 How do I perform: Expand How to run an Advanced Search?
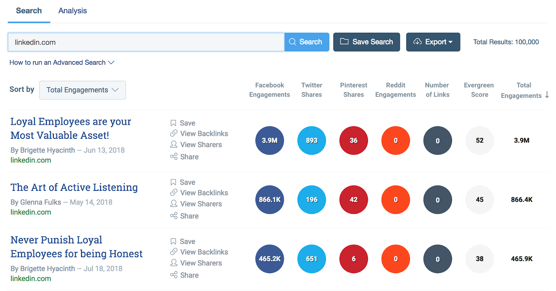(x=62, y=63)
